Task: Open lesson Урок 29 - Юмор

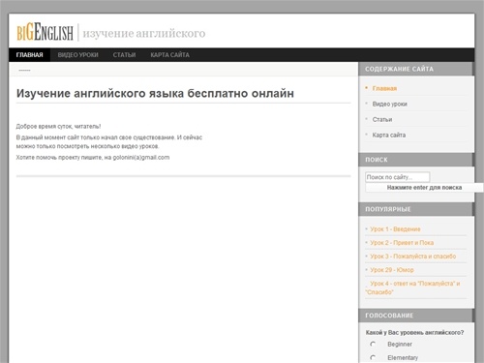Action: tap(392, 270)
